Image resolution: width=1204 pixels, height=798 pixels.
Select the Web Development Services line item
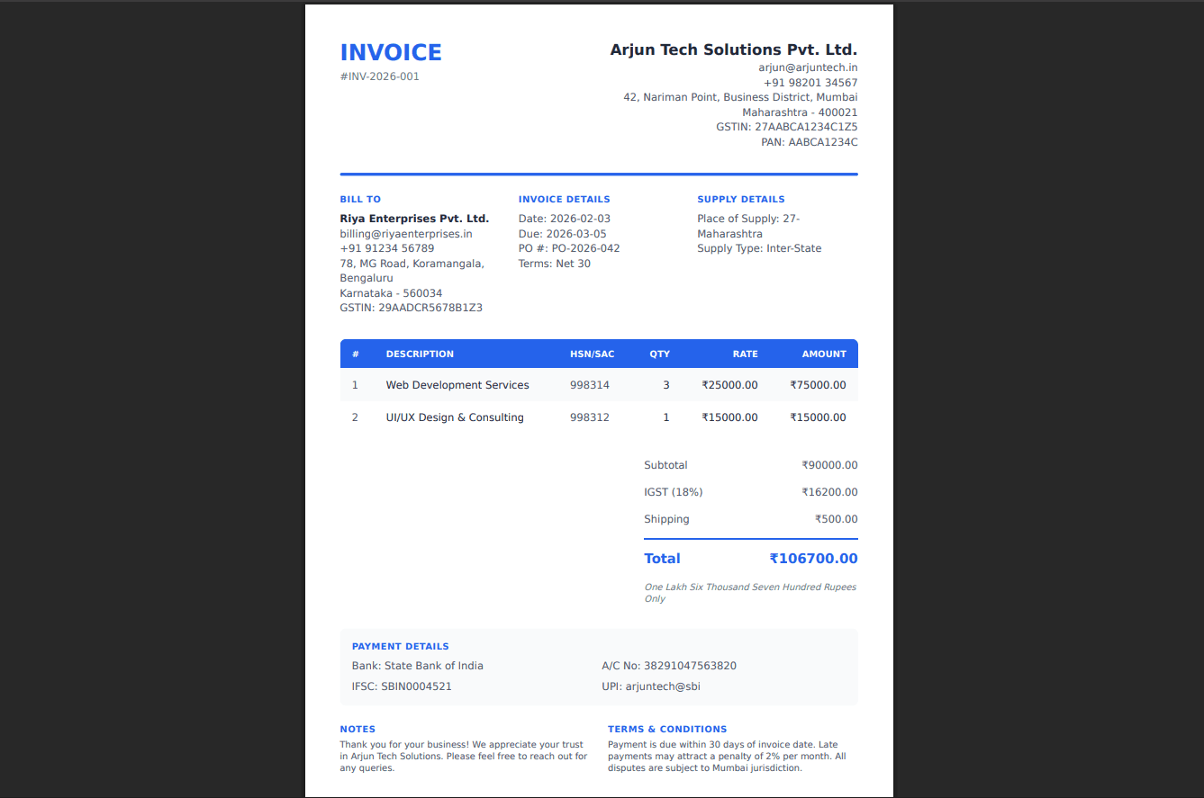click(x=457, y=384)
